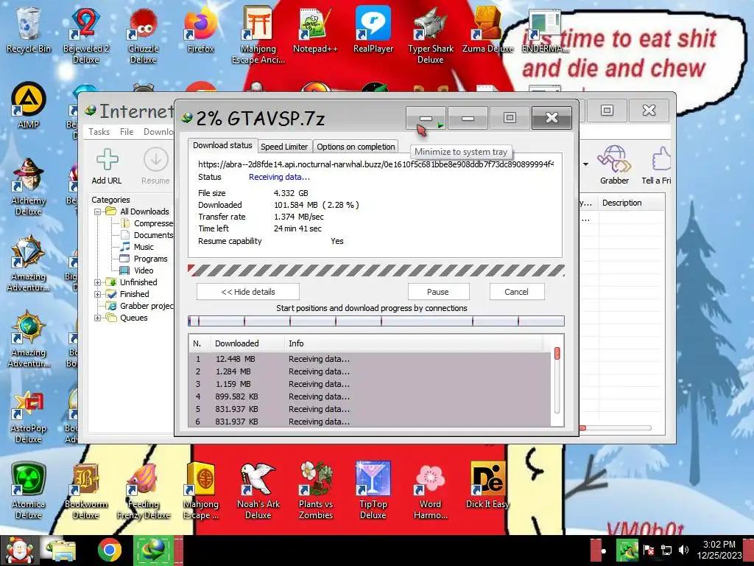This screenshot has height=566, width=754.
Task: Open Feeding Frenzy Deluxe icon
Action: point(144,491)
